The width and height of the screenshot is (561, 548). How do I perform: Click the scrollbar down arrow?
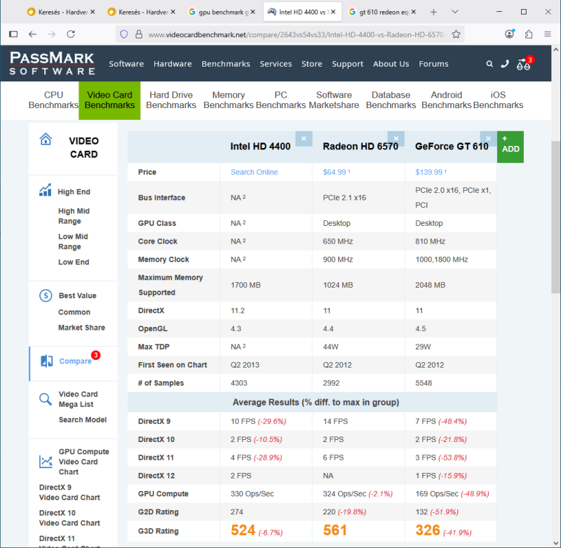click(555, 543)
